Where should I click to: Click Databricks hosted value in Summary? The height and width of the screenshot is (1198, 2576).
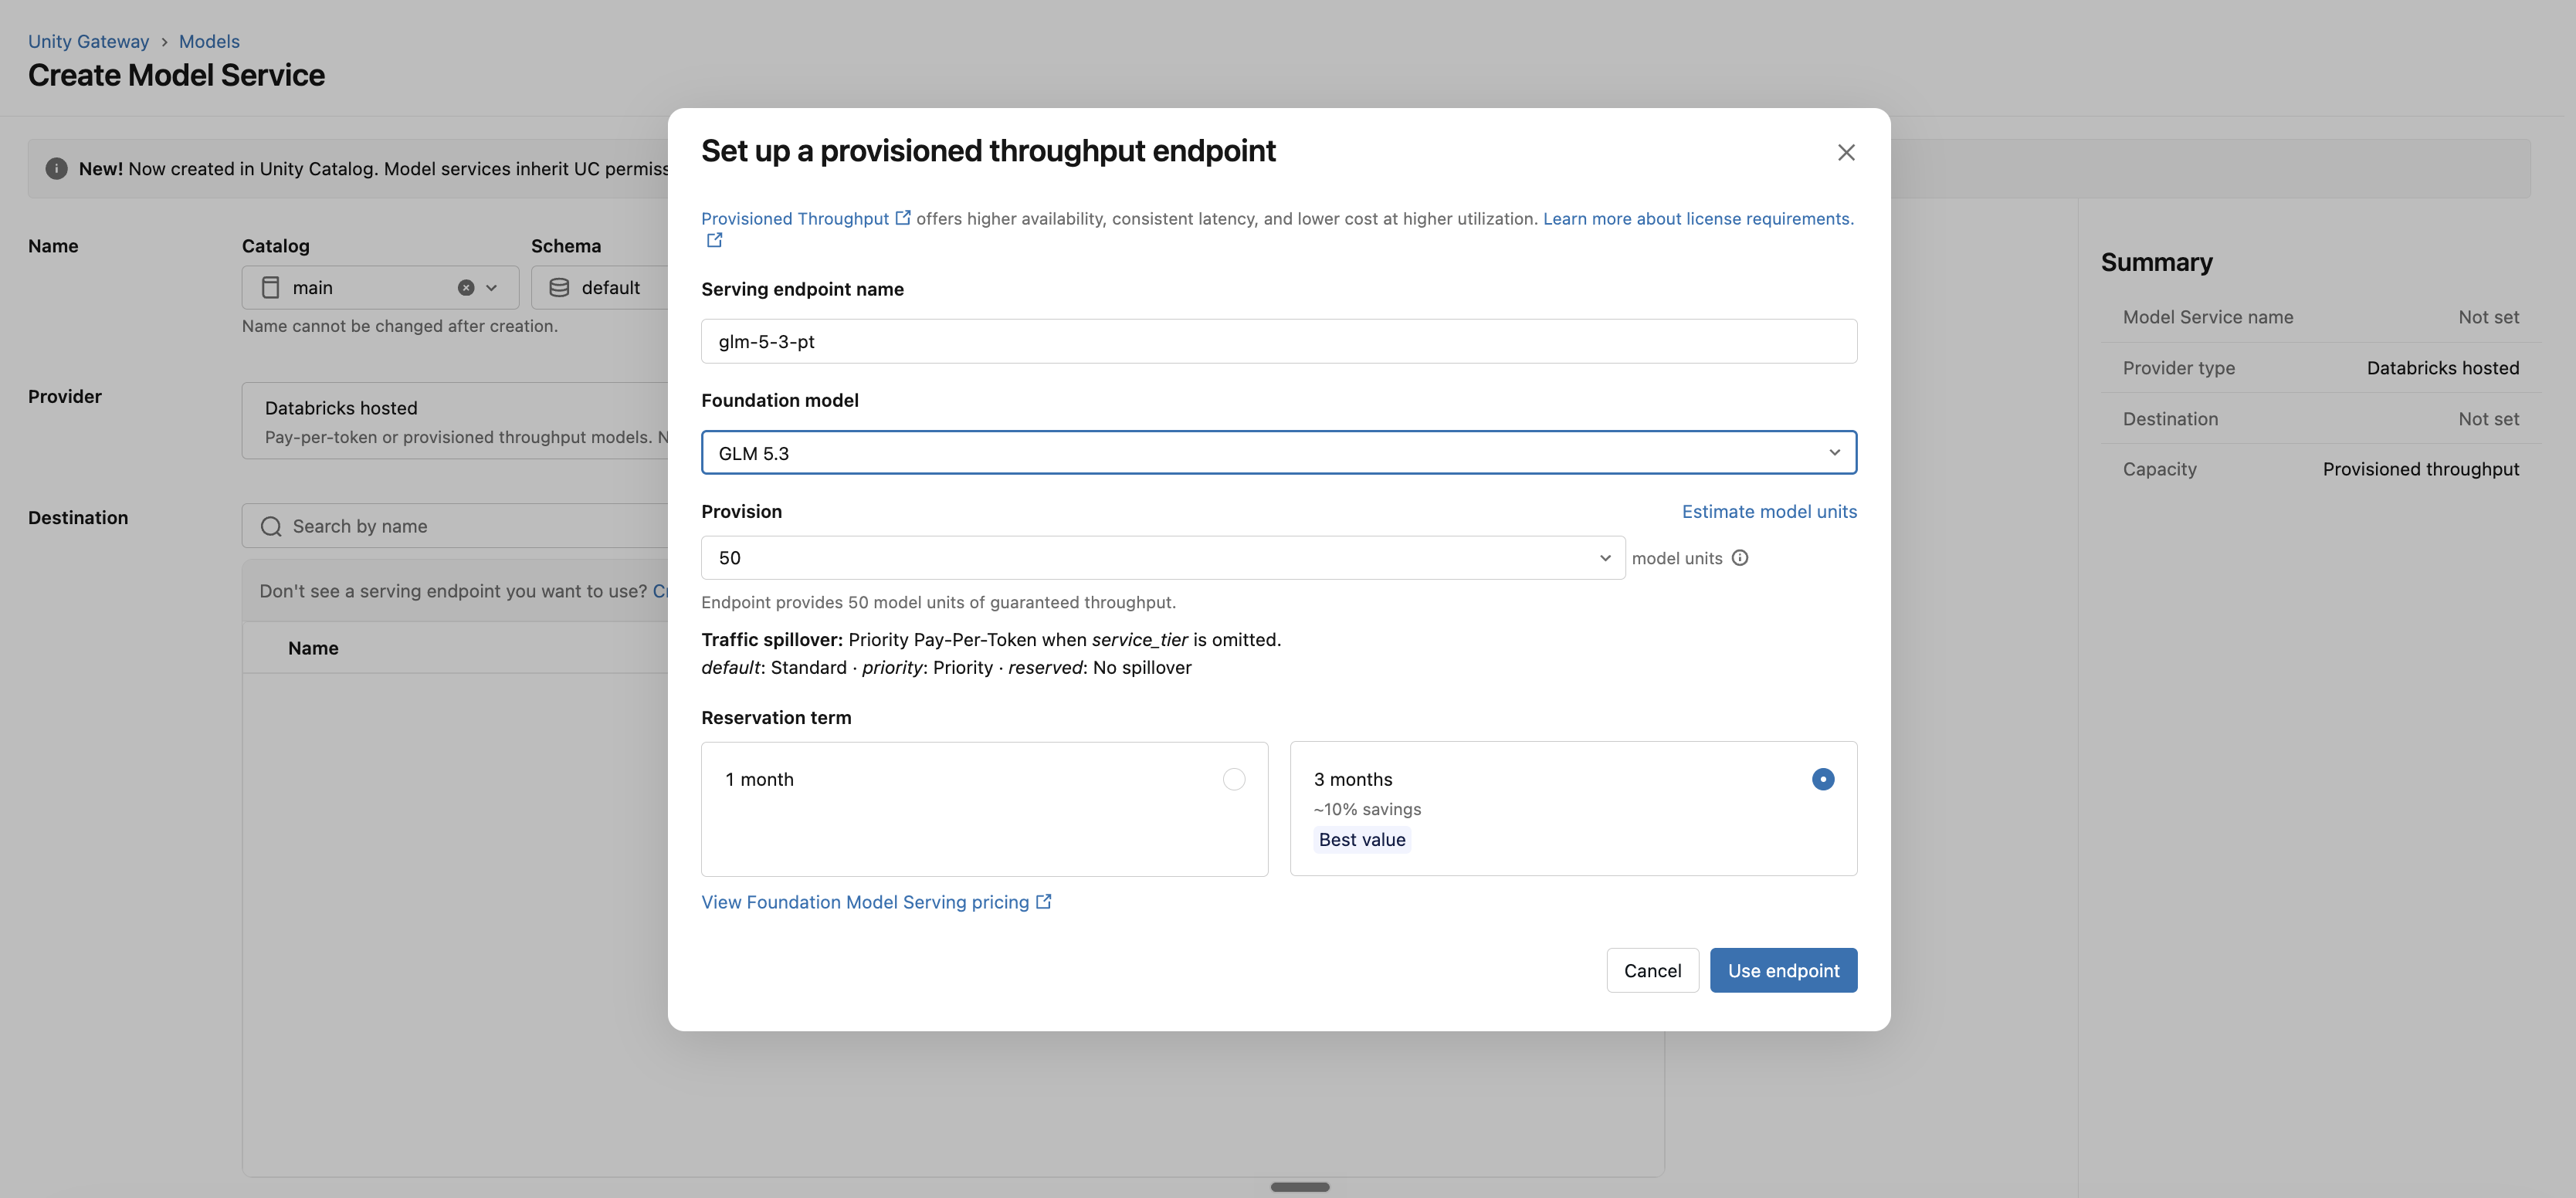(x=2443, y=368)
